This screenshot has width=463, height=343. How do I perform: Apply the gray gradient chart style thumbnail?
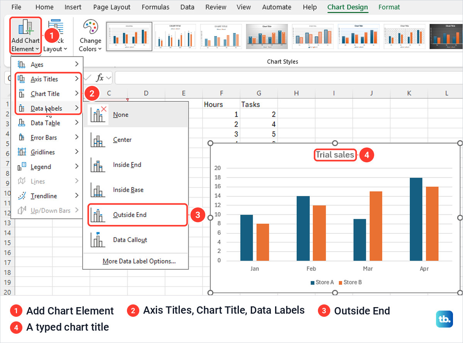(x=267, y=37)
